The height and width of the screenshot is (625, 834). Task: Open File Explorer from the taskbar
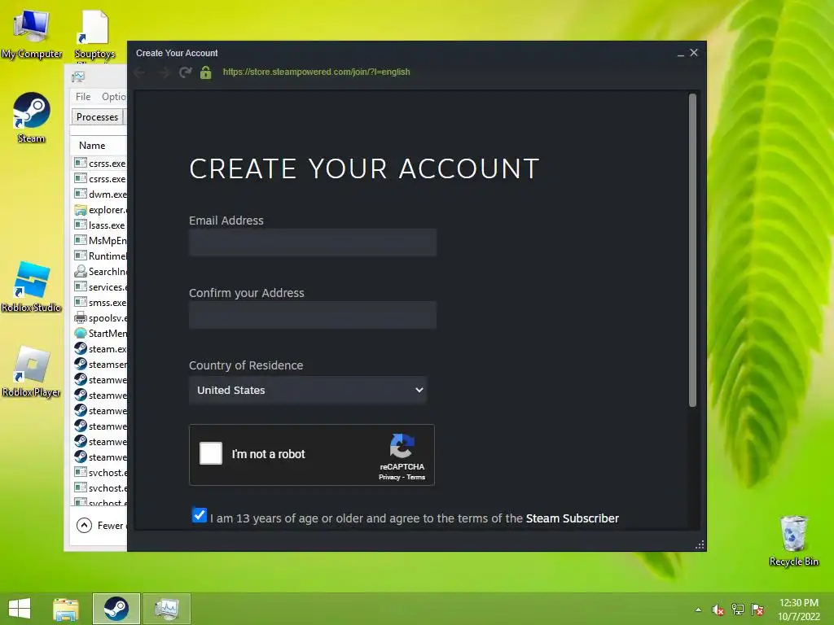(65, 609)
